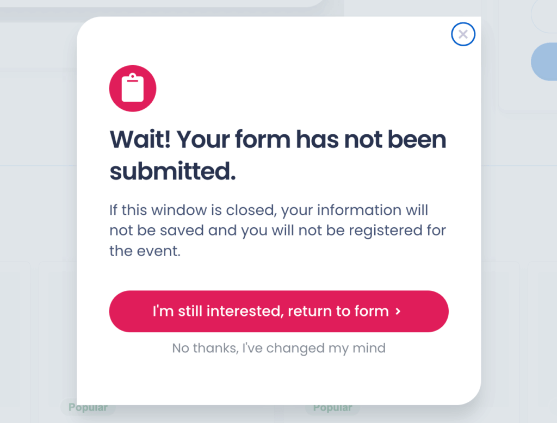Image resolution: width=557 pixels, height=423 pixels.
Task: Click the blue pill button at the right edge
Action: click(544, 62)
